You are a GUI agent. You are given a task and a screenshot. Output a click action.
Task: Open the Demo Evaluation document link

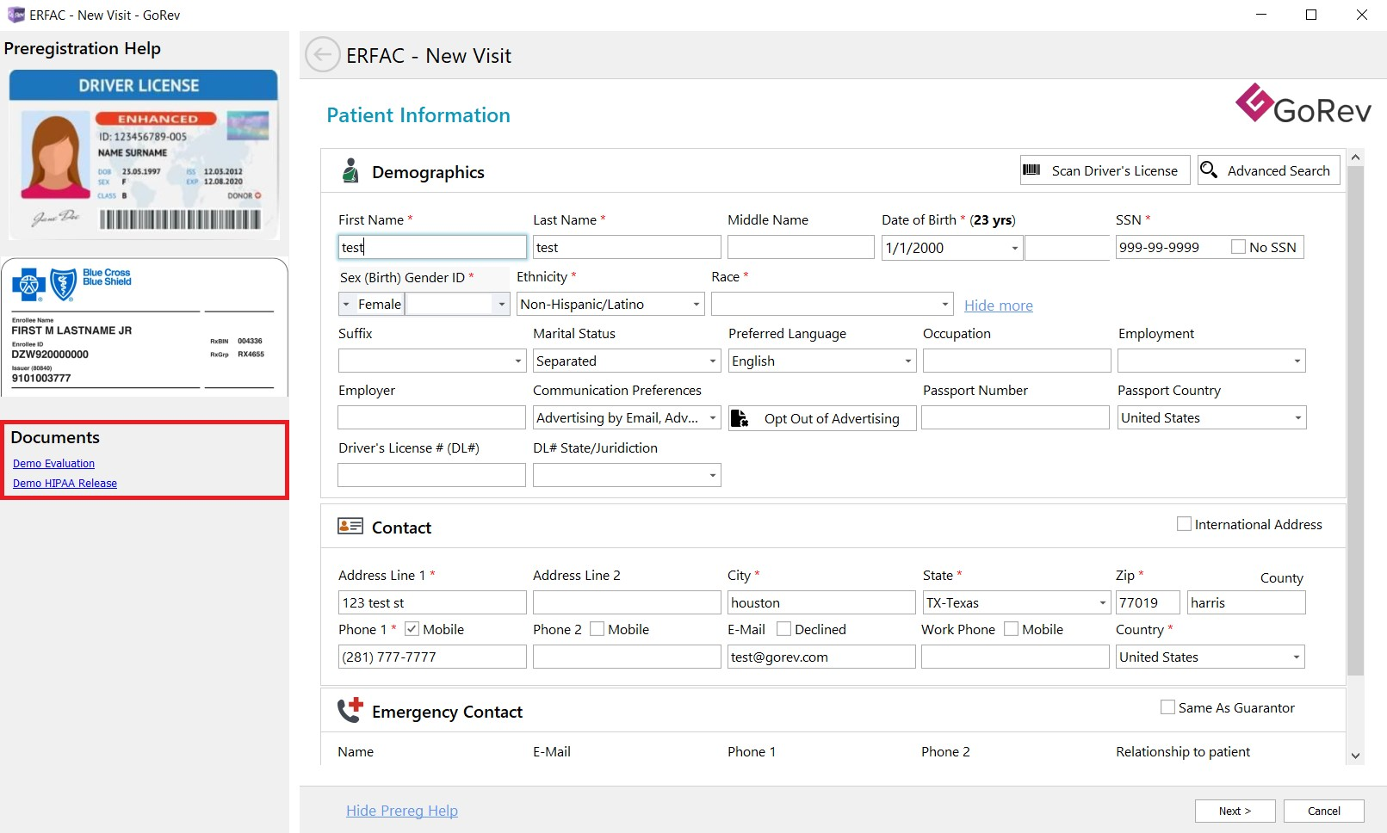click(53, 463)
